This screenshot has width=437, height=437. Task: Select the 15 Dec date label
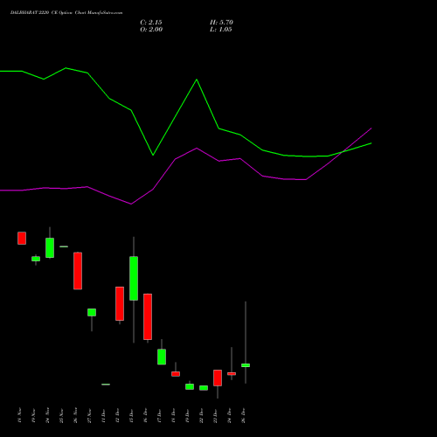[131, 415]
